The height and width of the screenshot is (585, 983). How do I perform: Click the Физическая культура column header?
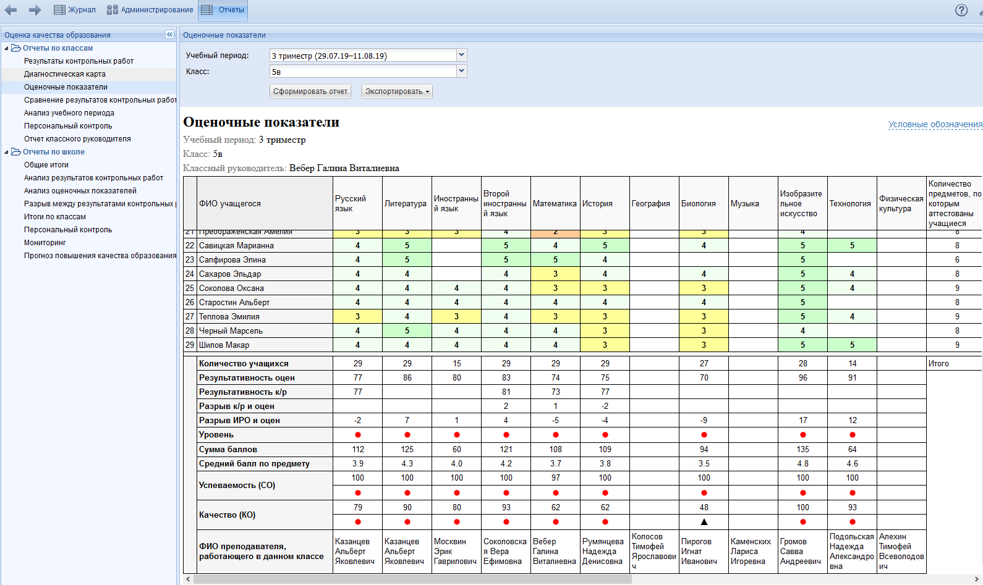point(901,203)
